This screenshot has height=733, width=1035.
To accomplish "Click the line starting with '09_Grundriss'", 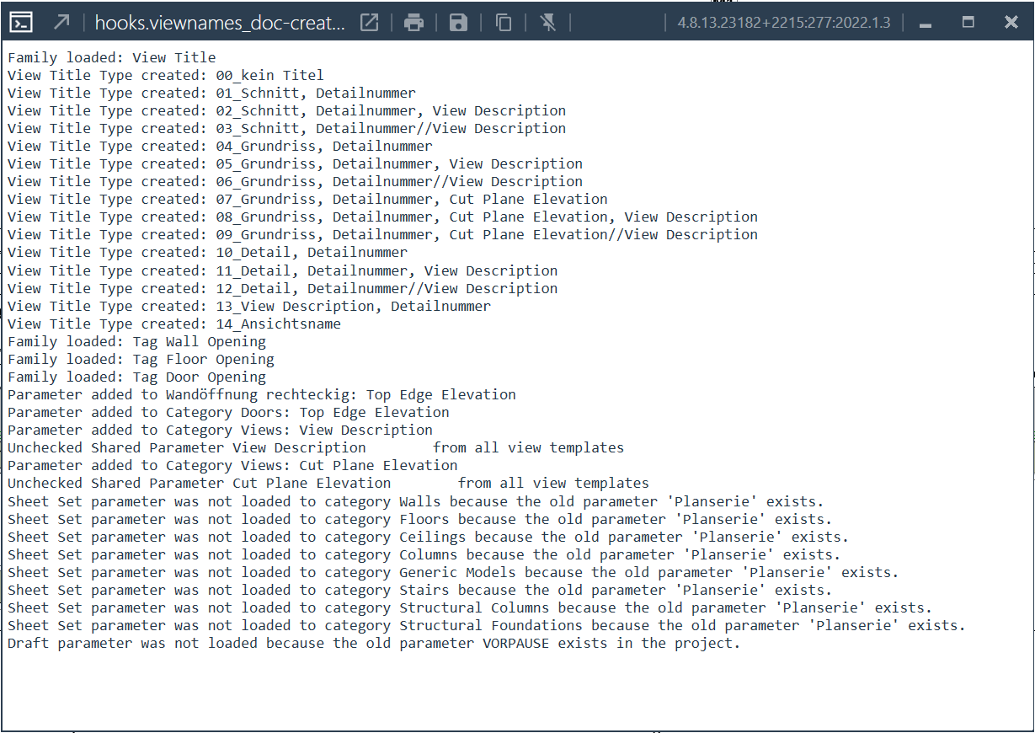I will 383,235.
